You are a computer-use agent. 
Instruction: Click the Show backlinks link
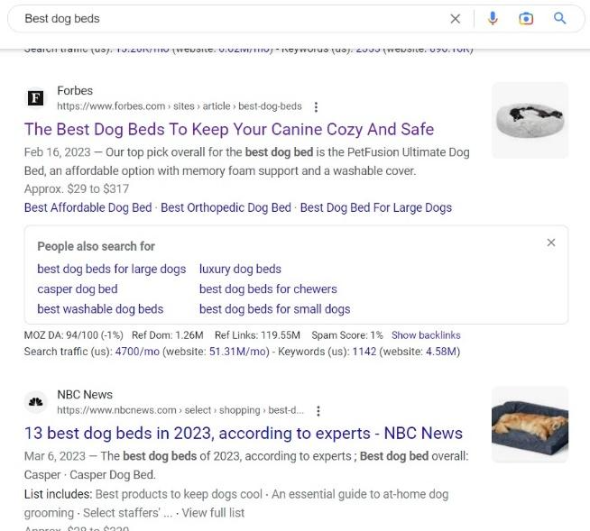[426, 335]
